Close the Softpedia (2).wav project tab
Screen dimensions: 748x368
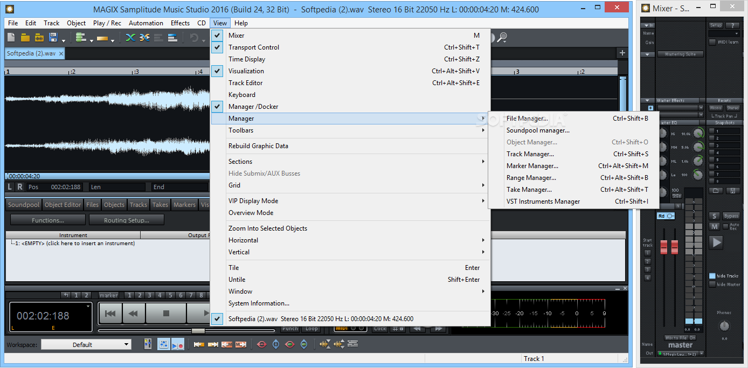click(61, 53)
